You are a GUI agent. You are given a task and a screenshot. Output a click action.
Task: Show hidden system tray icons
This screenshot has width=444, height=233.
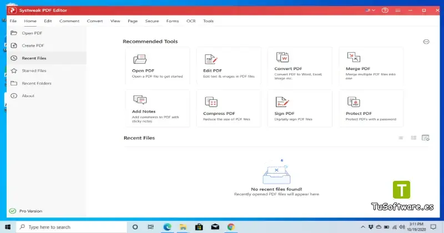(x=363, y=227)
